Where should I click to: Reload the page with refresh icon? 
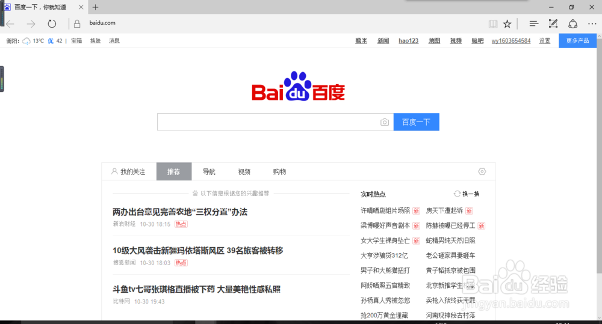coord(52,24)
